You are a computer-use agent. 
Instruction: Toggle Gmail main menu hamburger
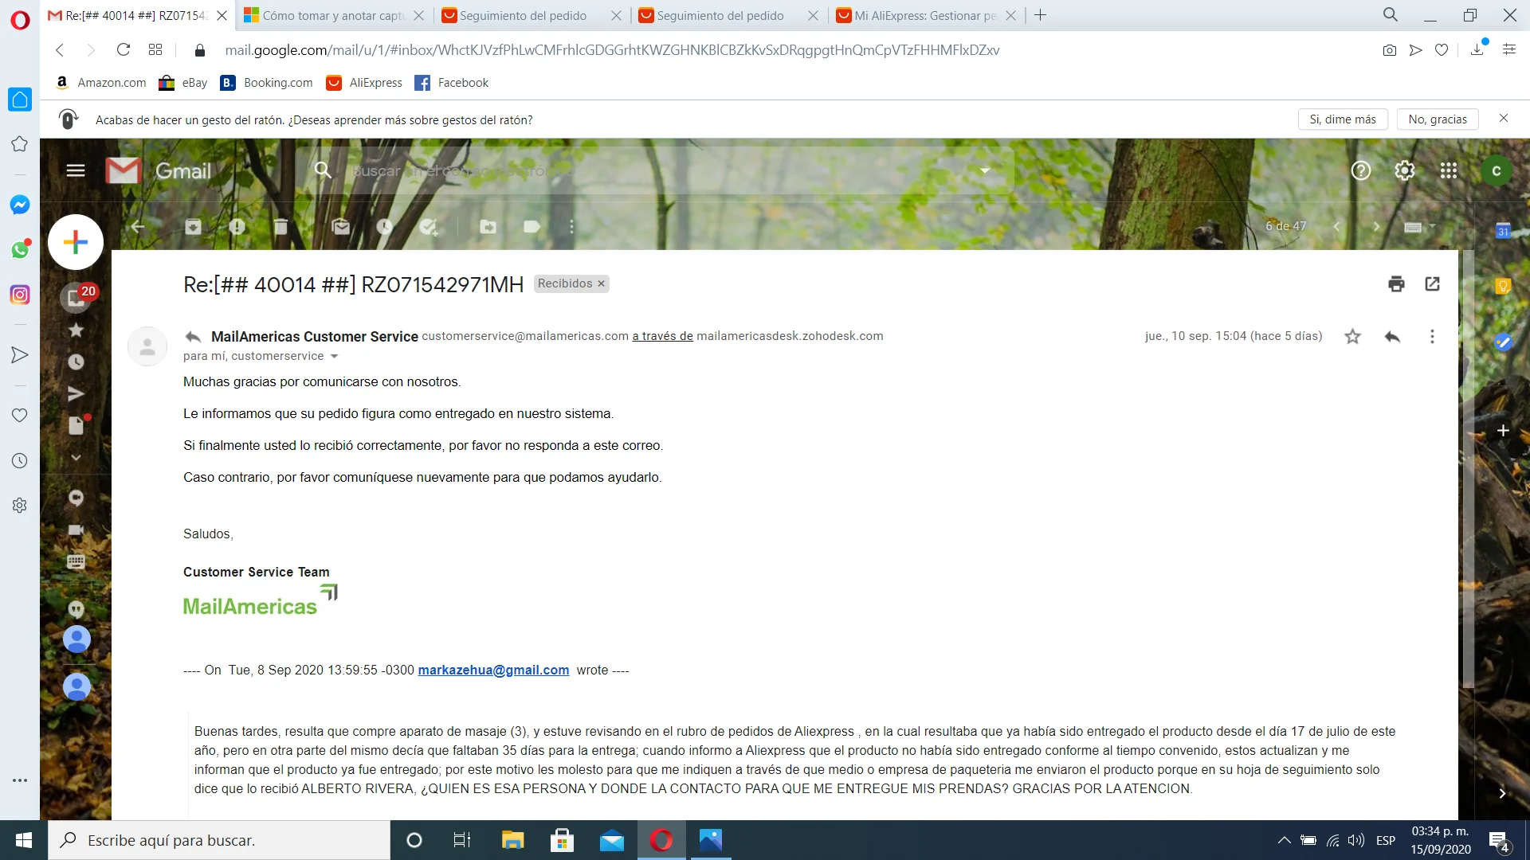click(76, 170)
